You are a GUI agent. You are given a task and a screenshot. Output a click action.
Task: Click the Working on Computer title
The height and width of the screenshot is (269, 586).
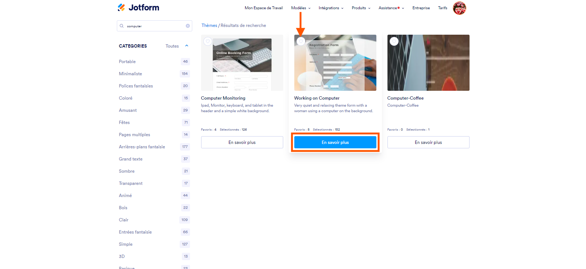point(317,98)
